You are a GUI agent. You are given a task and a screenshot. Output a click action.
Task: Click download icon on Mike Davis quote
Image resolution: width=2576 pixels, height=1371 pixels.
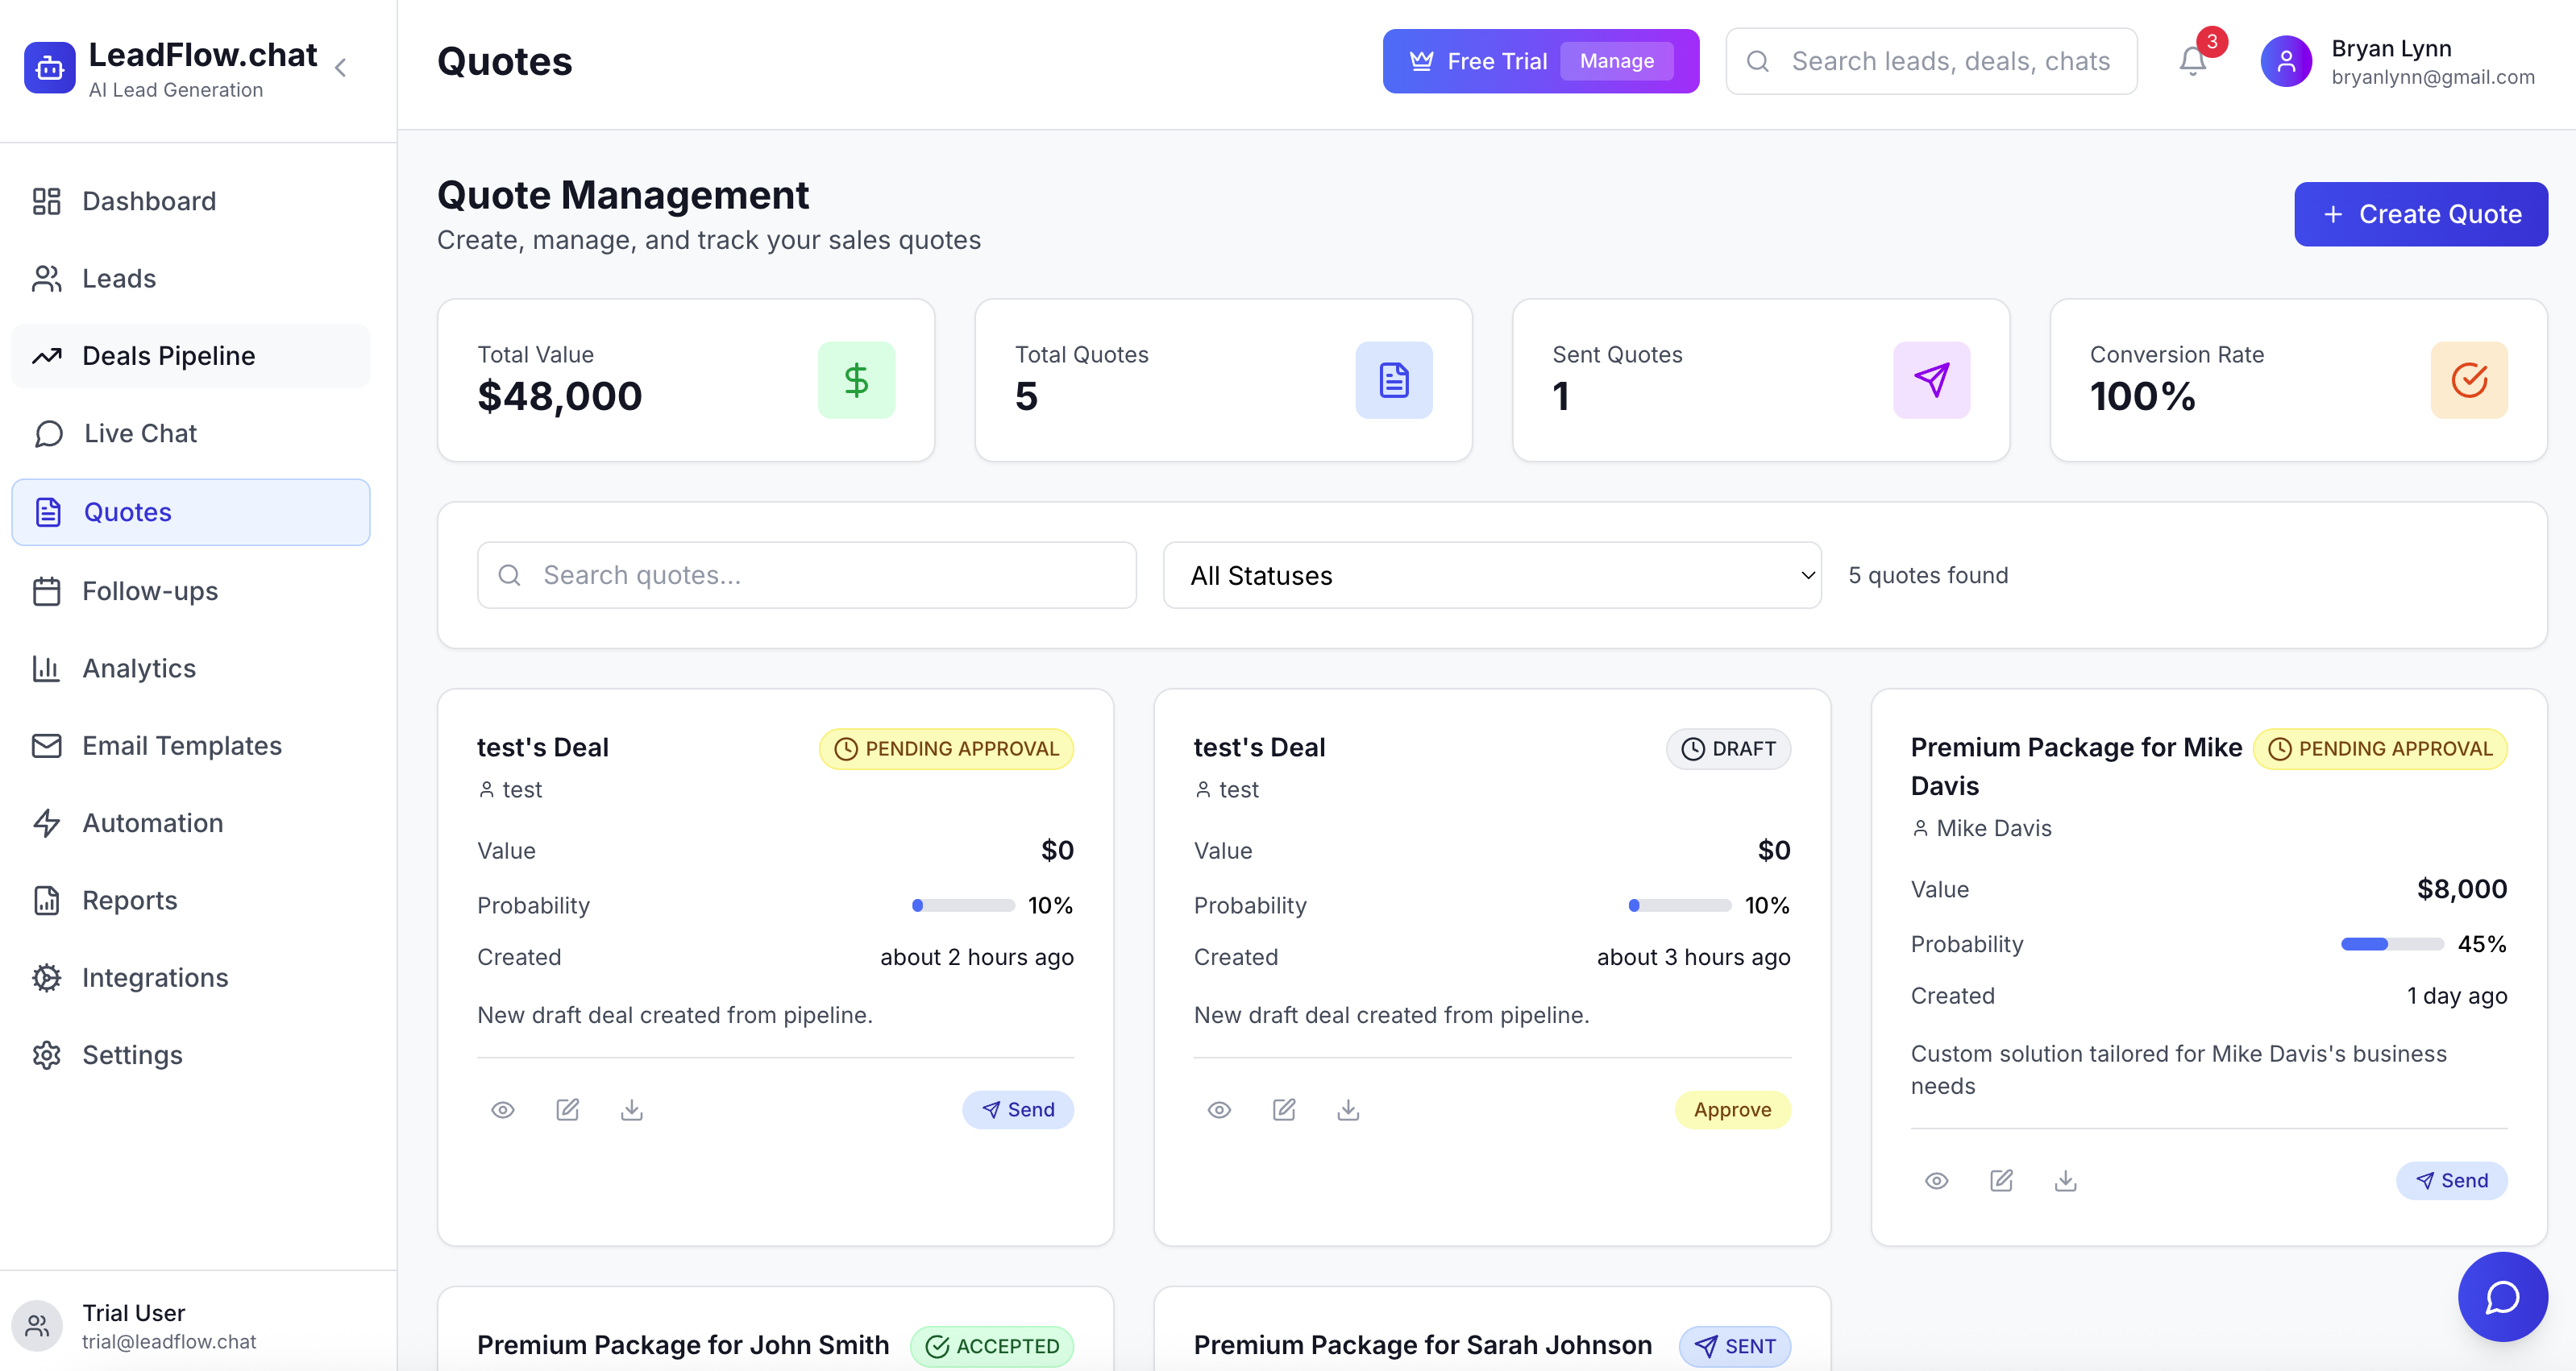click(x=2065, y=1180)
